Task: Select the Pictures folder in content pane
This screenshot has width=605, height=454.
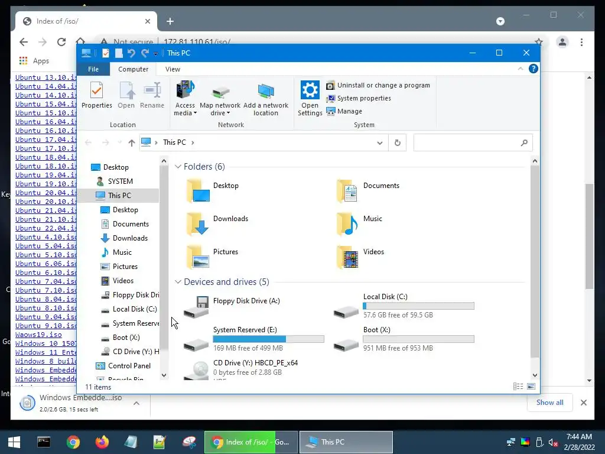Action: tap(213, 257)
